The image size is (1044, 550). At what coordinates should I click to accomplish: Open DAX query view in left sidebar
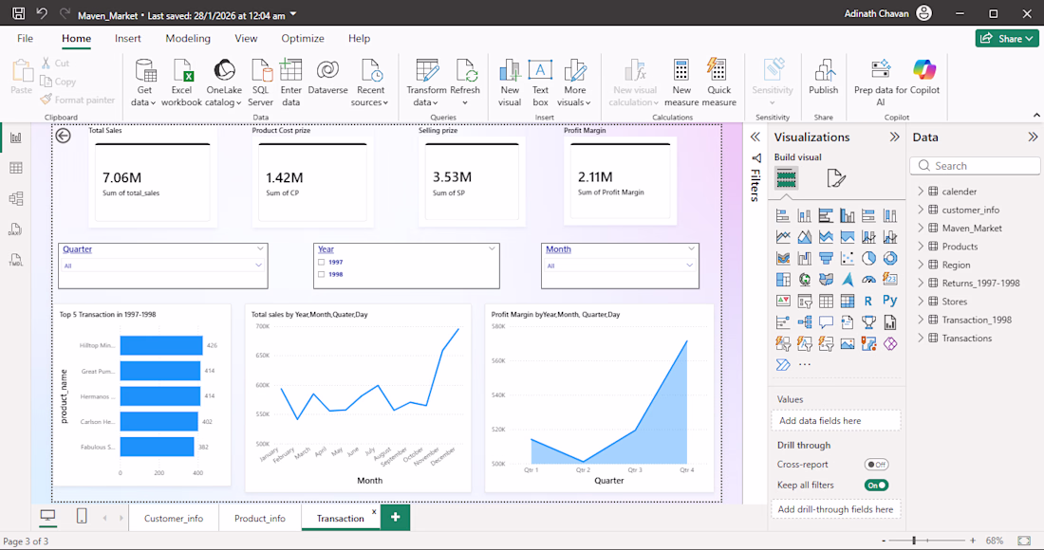(x=16, y=229)
